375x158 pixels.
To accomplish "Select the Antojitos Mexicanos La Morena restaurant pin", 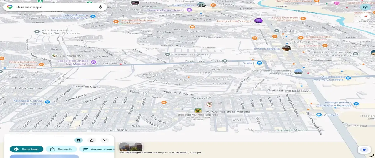I will (x=116, y=22).
